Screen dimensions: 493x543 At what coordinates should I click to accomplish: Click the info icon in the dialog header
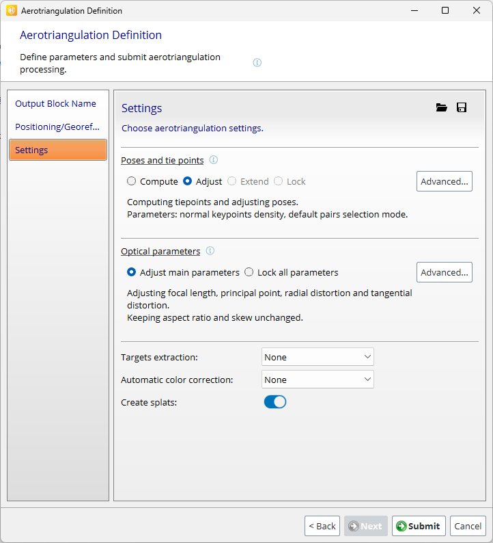tap(257, 62)
